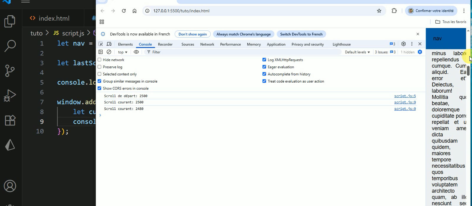The width and height of the screenshot is (472, 206).
Task: Open DevTools settings gear
Action: pyautogui.click(x=404, y=44)
